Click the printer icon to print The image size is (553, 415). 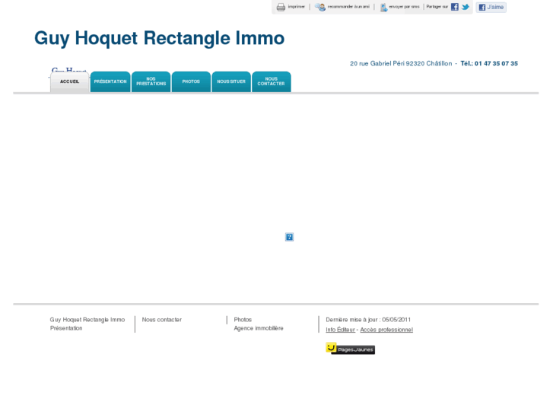(281, 7)
